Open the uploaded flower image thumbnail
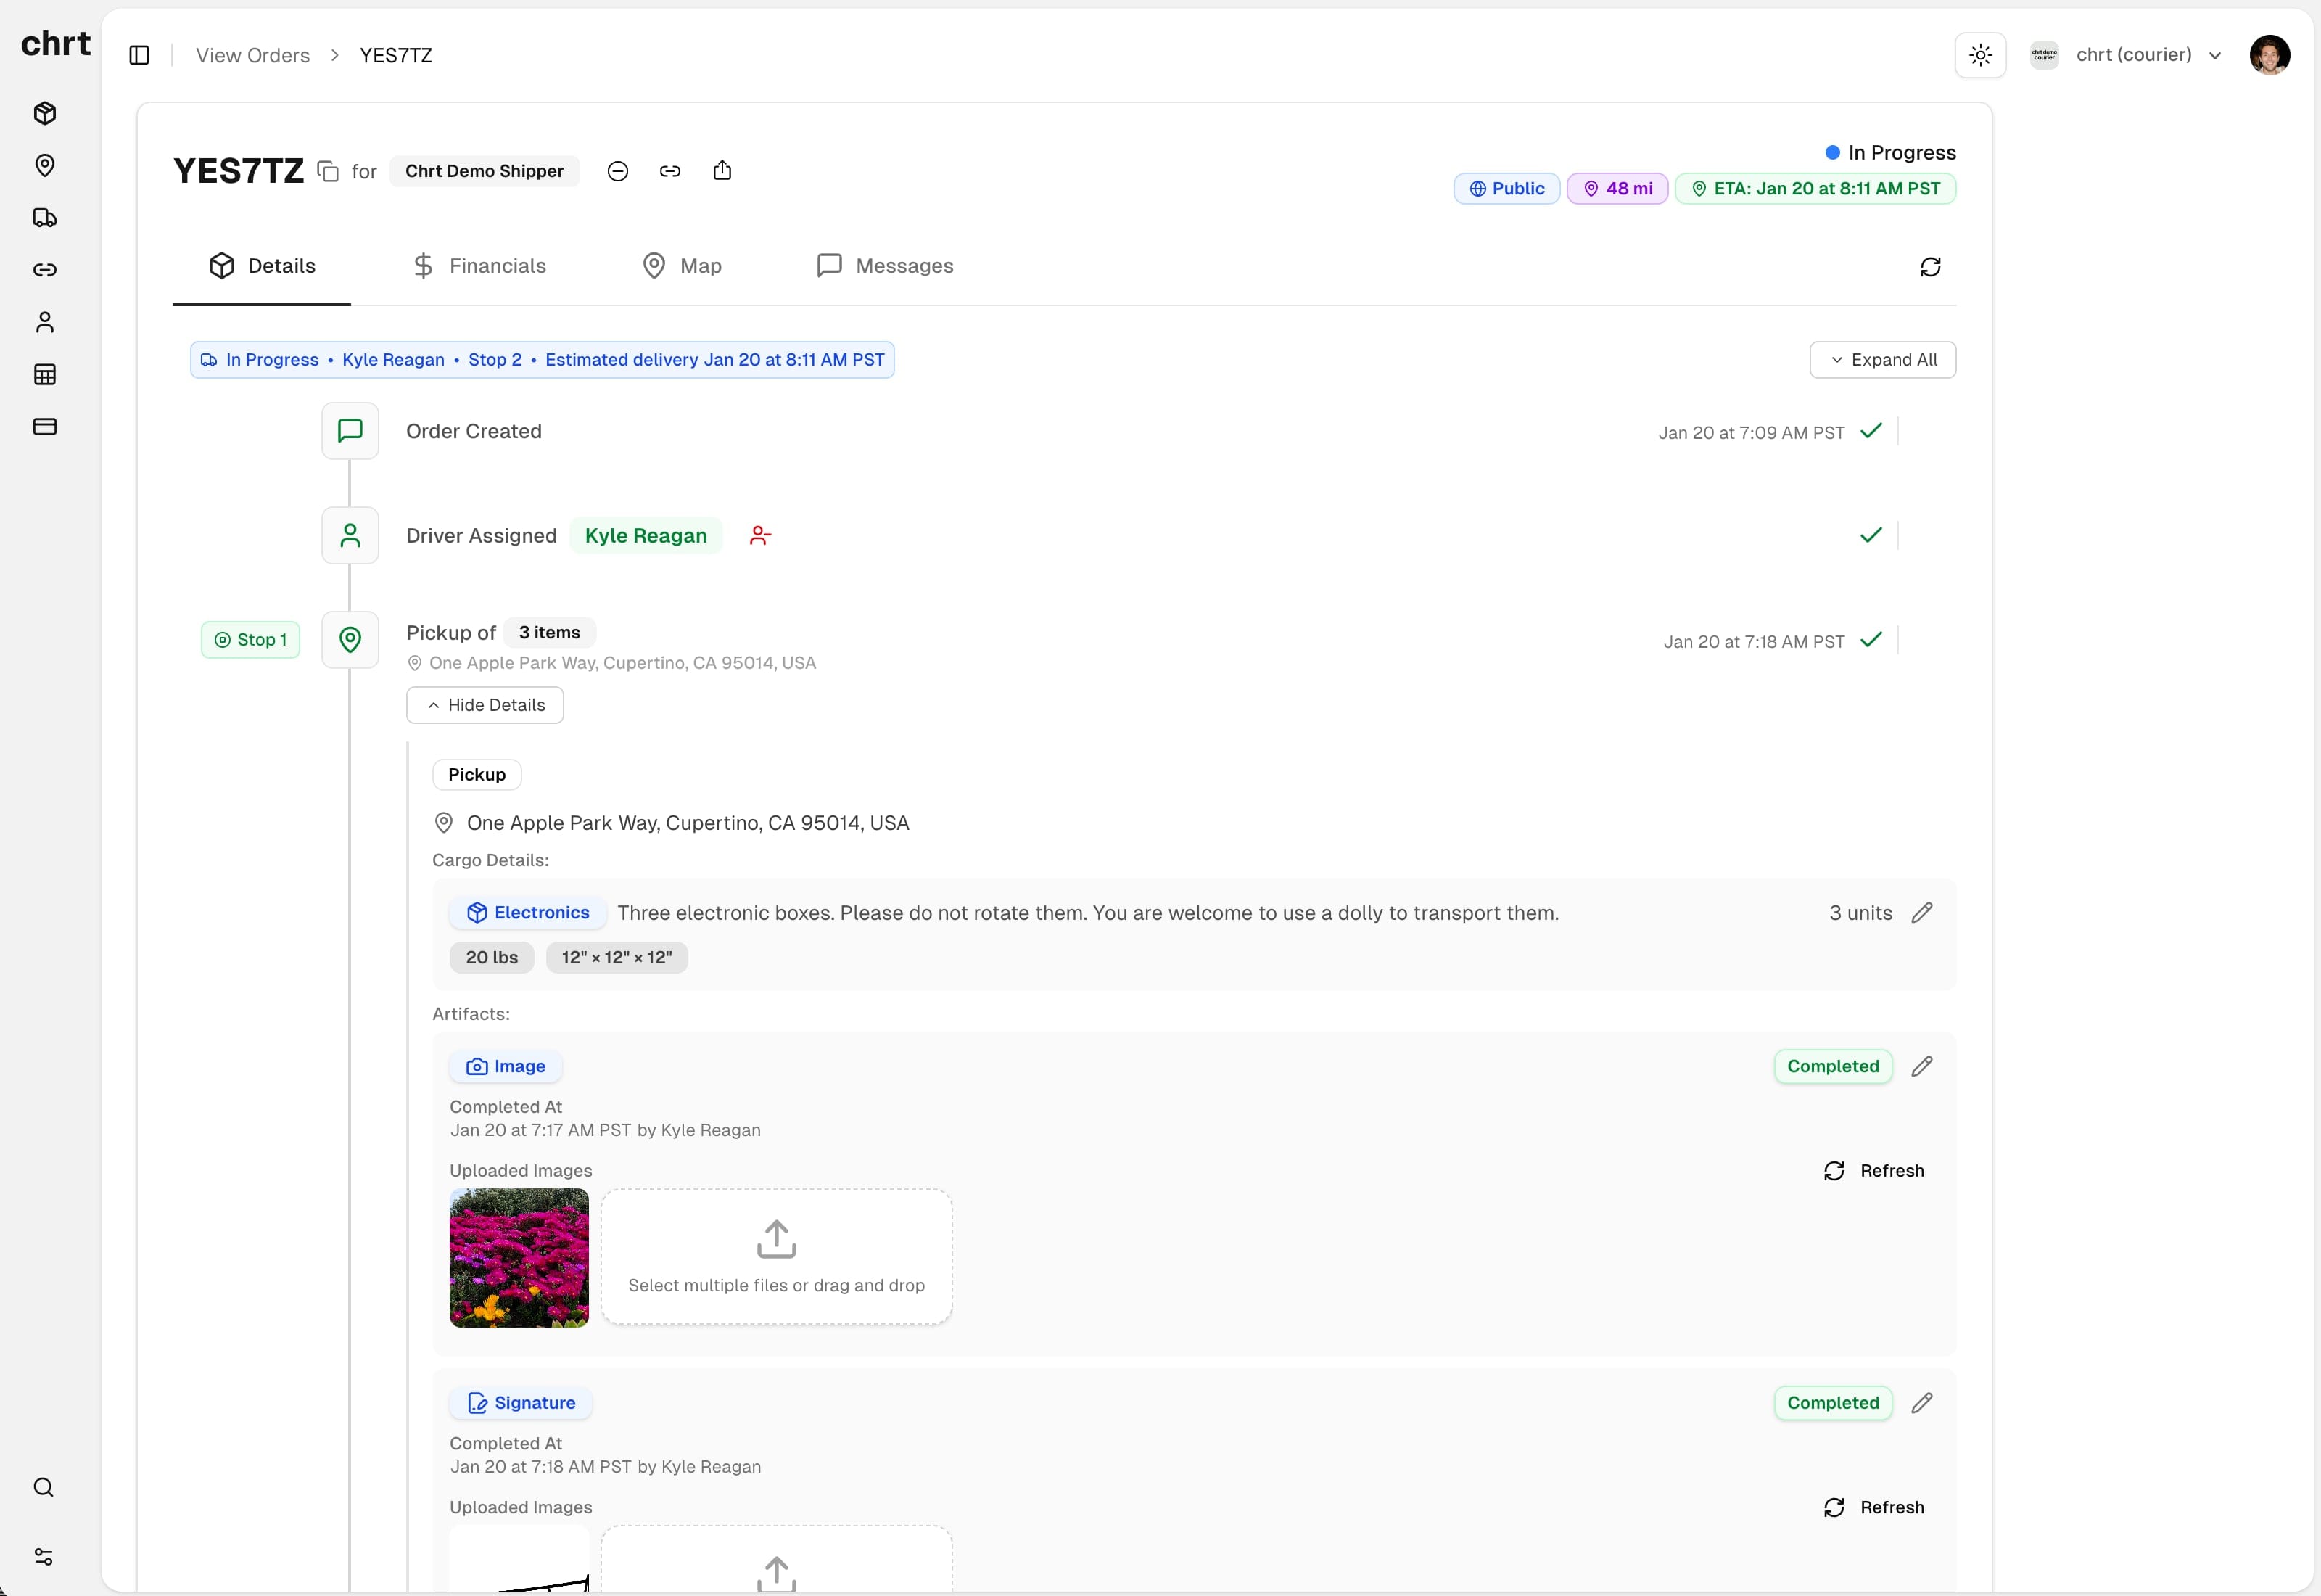The image size is (2321, 1596). click(519, 1258)
